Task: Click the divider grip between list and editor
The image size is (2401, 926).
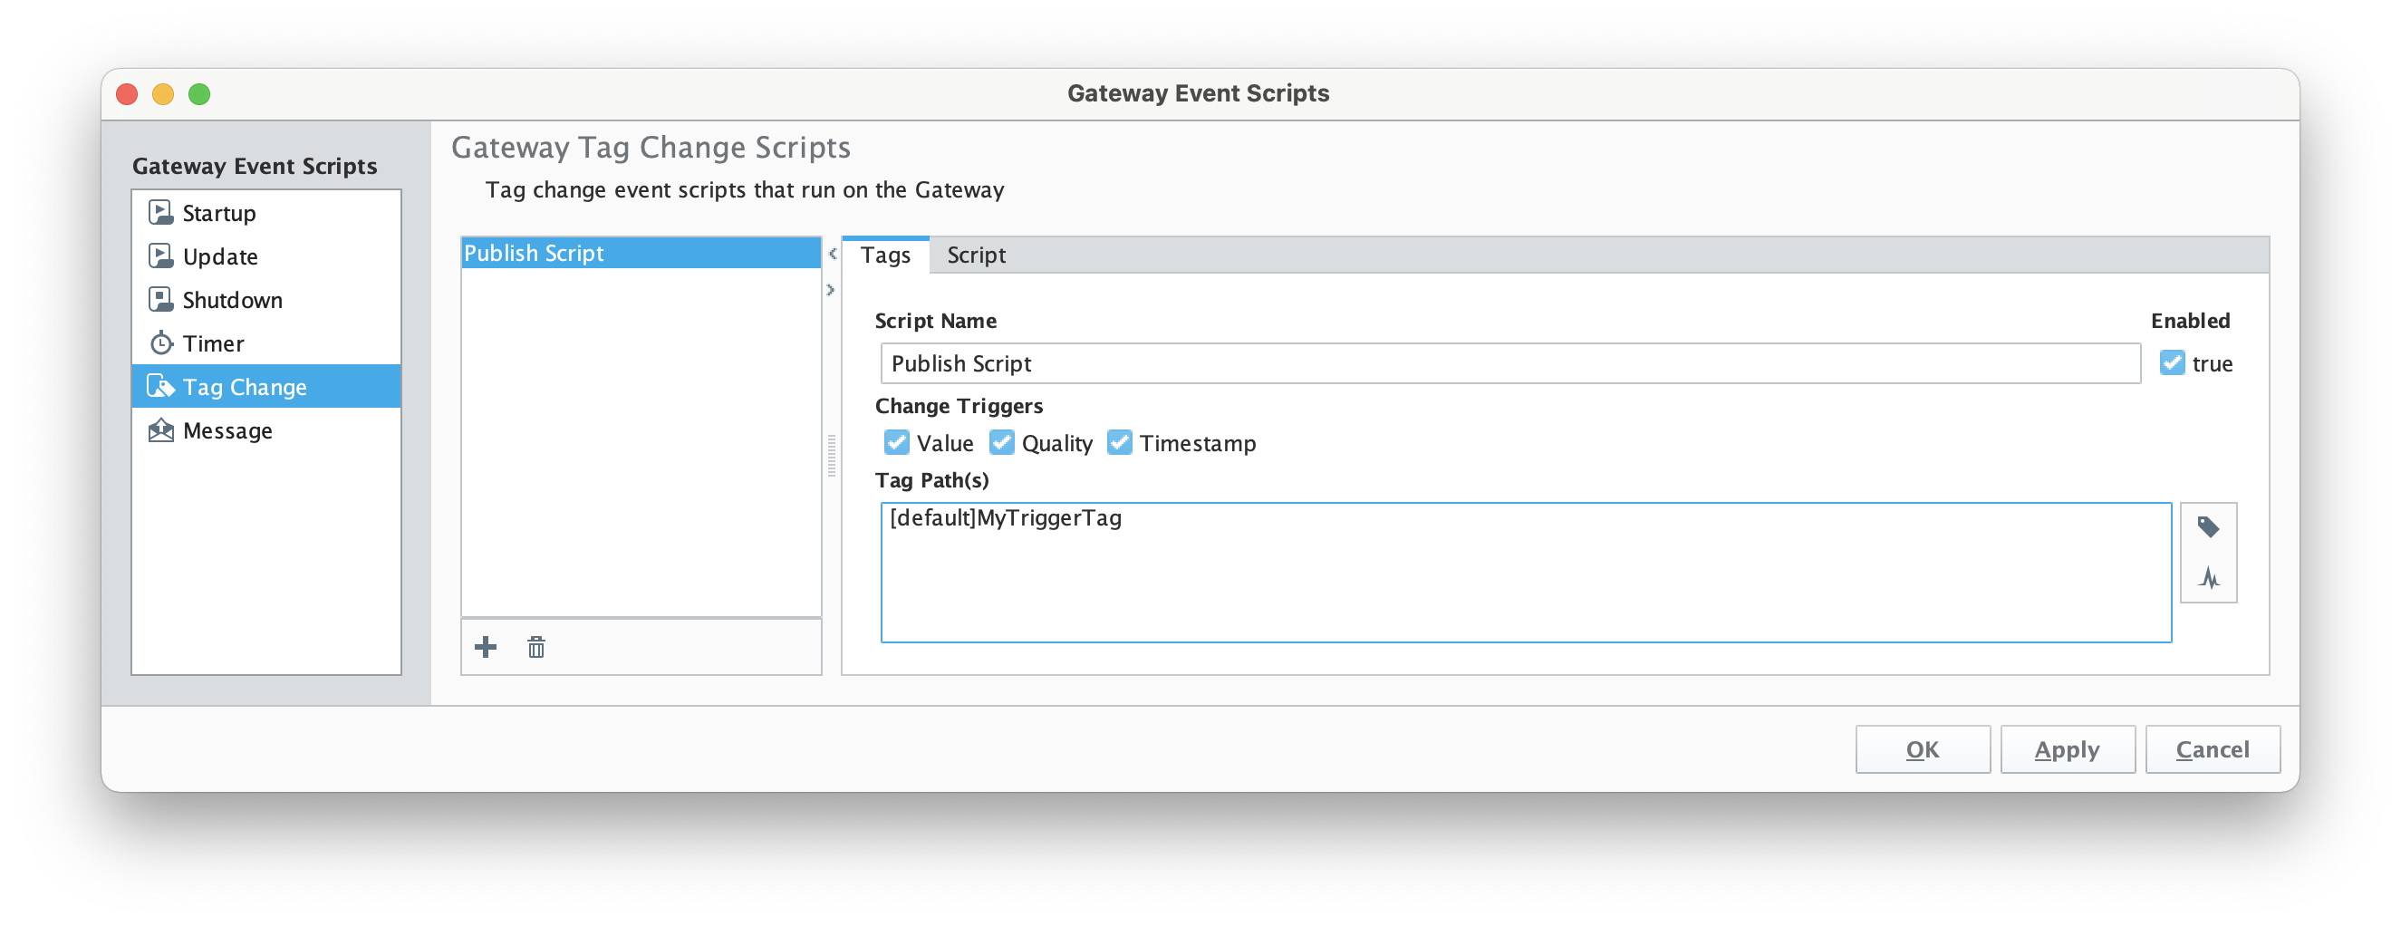Action: click(832, 455)
